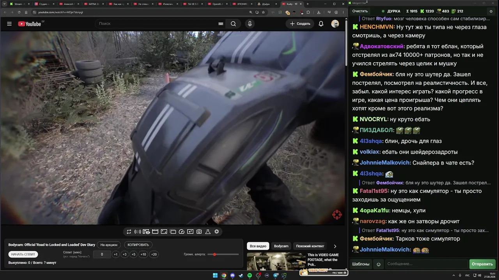Open Telegram from the taskbar
The height and width of the screenshot is (280, 499).
pyautogui.click(x=276, y=275)
